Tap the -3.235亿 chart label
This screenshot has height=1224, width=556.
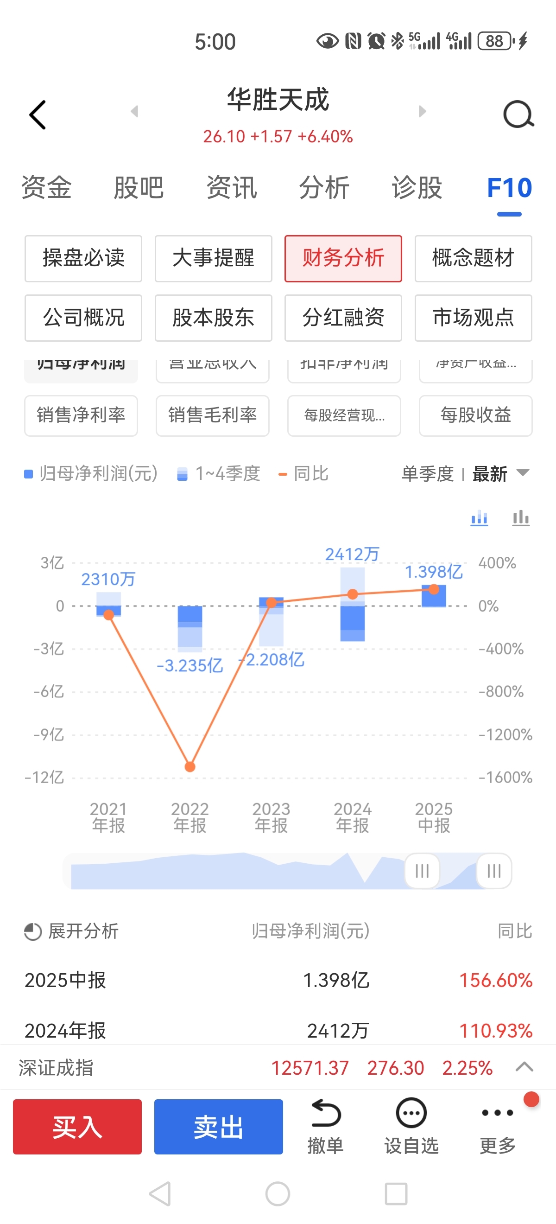190,666
